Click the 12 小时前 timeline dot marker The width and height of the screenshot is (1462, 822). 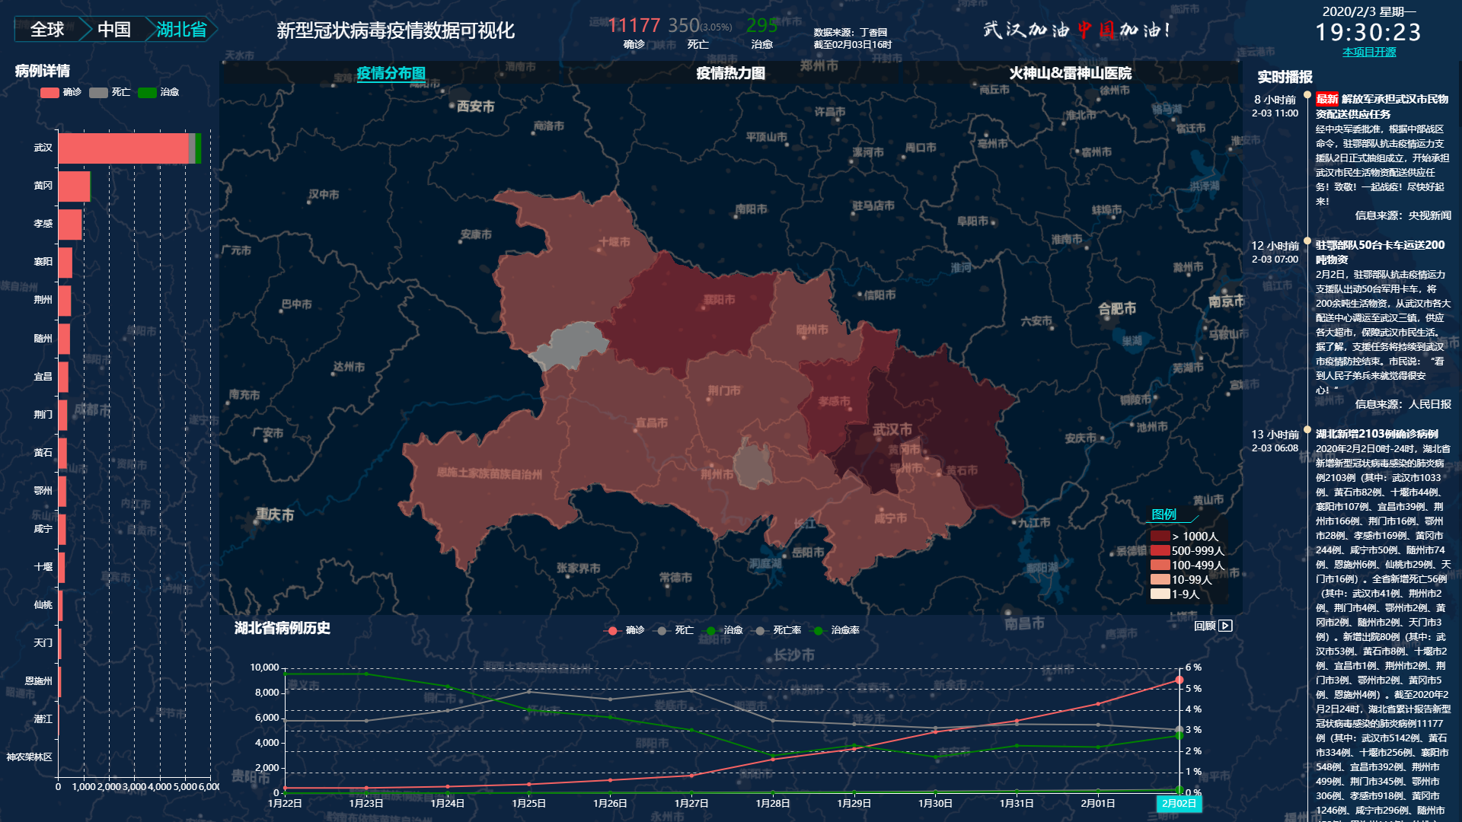(1307, 242)
